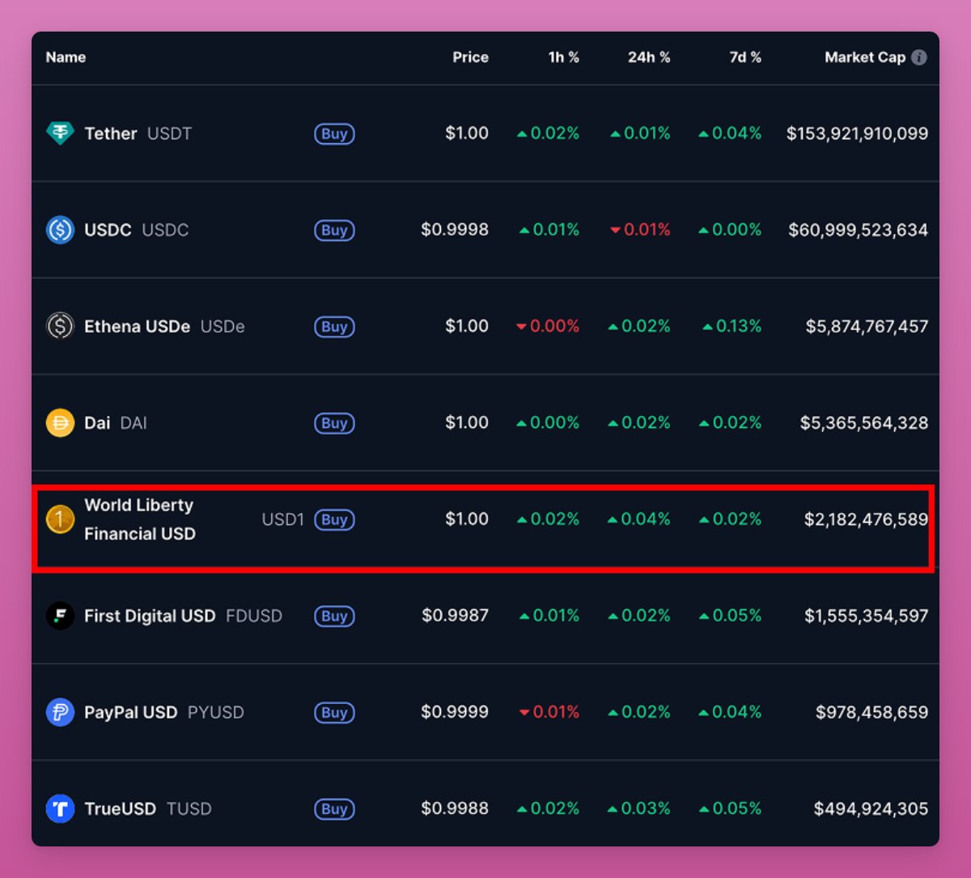Image resolution: width=971 pixels, height=878 pixels.
Task: Open World Liberty Financial USD name link
Action: pos(139,520)
